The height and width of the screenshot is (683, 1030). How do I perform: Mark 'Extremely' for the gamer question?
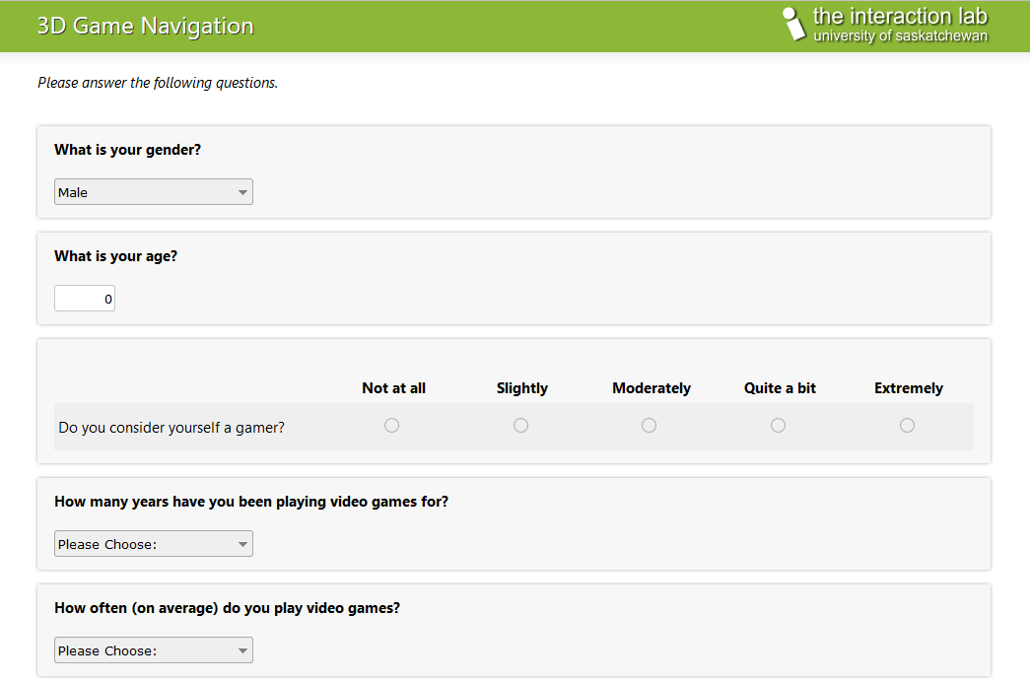click(908, 426)
